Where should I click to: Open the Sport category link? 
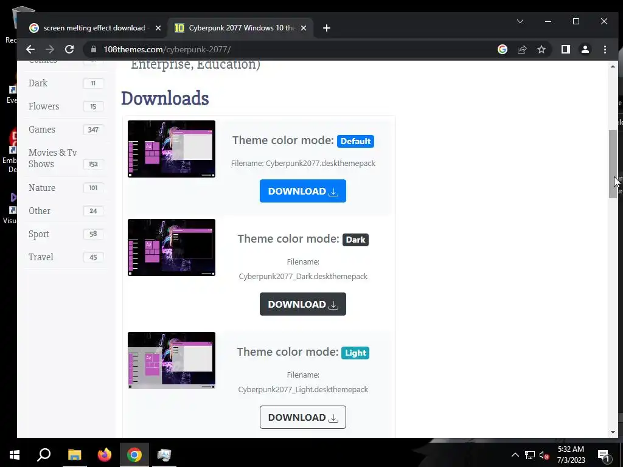(x=38, y=234)
